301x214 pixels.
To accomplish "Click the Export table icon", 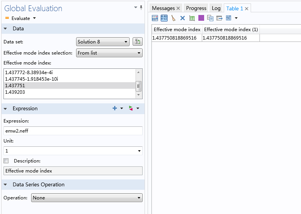I will click(x=220, y=18).
